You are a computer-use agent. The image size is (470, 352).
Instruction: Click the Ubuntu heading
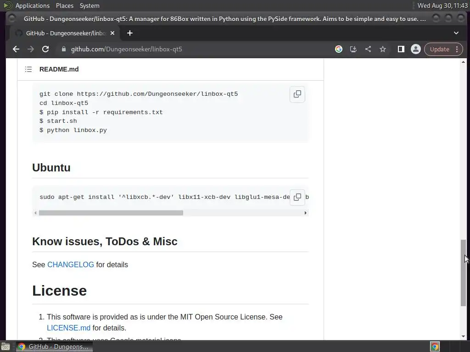coord(51,168)
